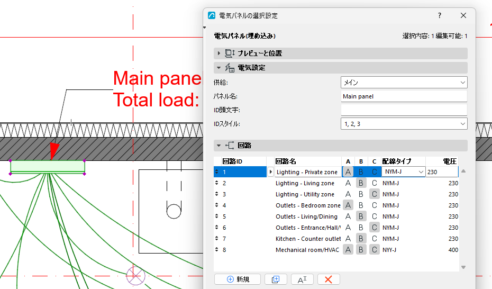Select the Mechanical room/HVAC circuit name
This screenshot has width=492, height=289.
tap(307, 250)
